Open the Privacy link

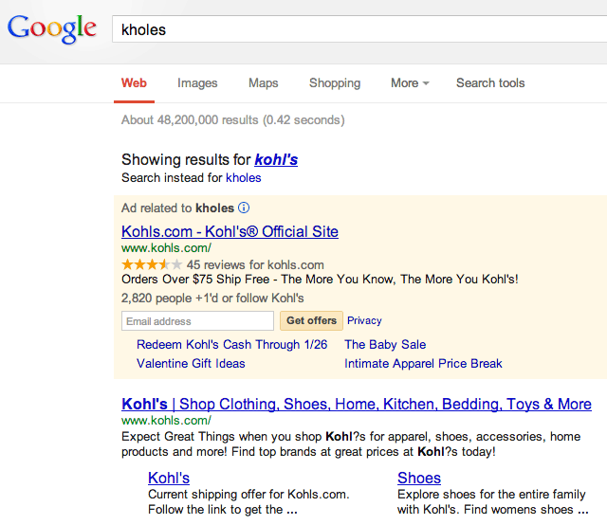pyautogui.click(x=364, y=320)
